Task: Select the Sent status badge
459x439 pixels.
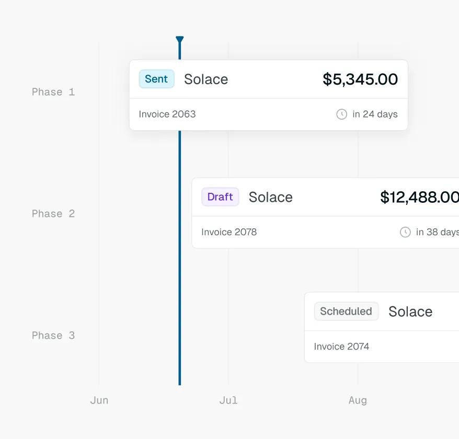Action: [157, 79]
